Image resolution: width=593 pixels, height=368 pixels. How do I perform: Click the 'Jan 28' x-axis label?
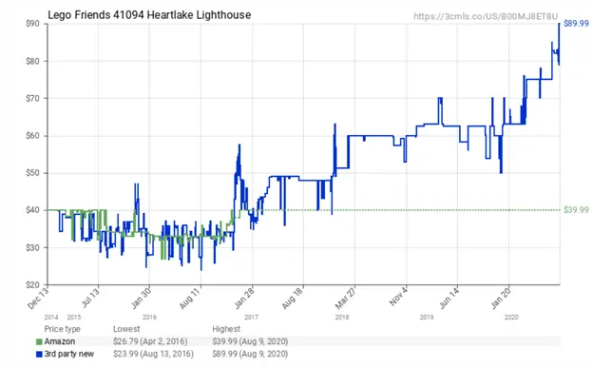tap(244, 298)
